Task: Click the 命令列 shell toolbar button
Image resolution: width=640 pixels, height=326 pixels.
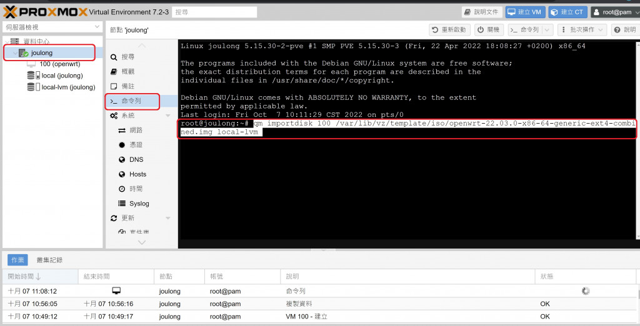Action: pyautogui.click(x=525, y=30)
